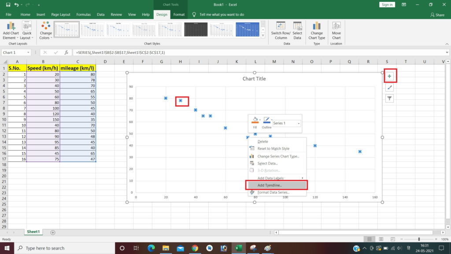Click the Tell me lightbulb icon
The height and width of the screenshot is (254, 451).
coord(194,15)
